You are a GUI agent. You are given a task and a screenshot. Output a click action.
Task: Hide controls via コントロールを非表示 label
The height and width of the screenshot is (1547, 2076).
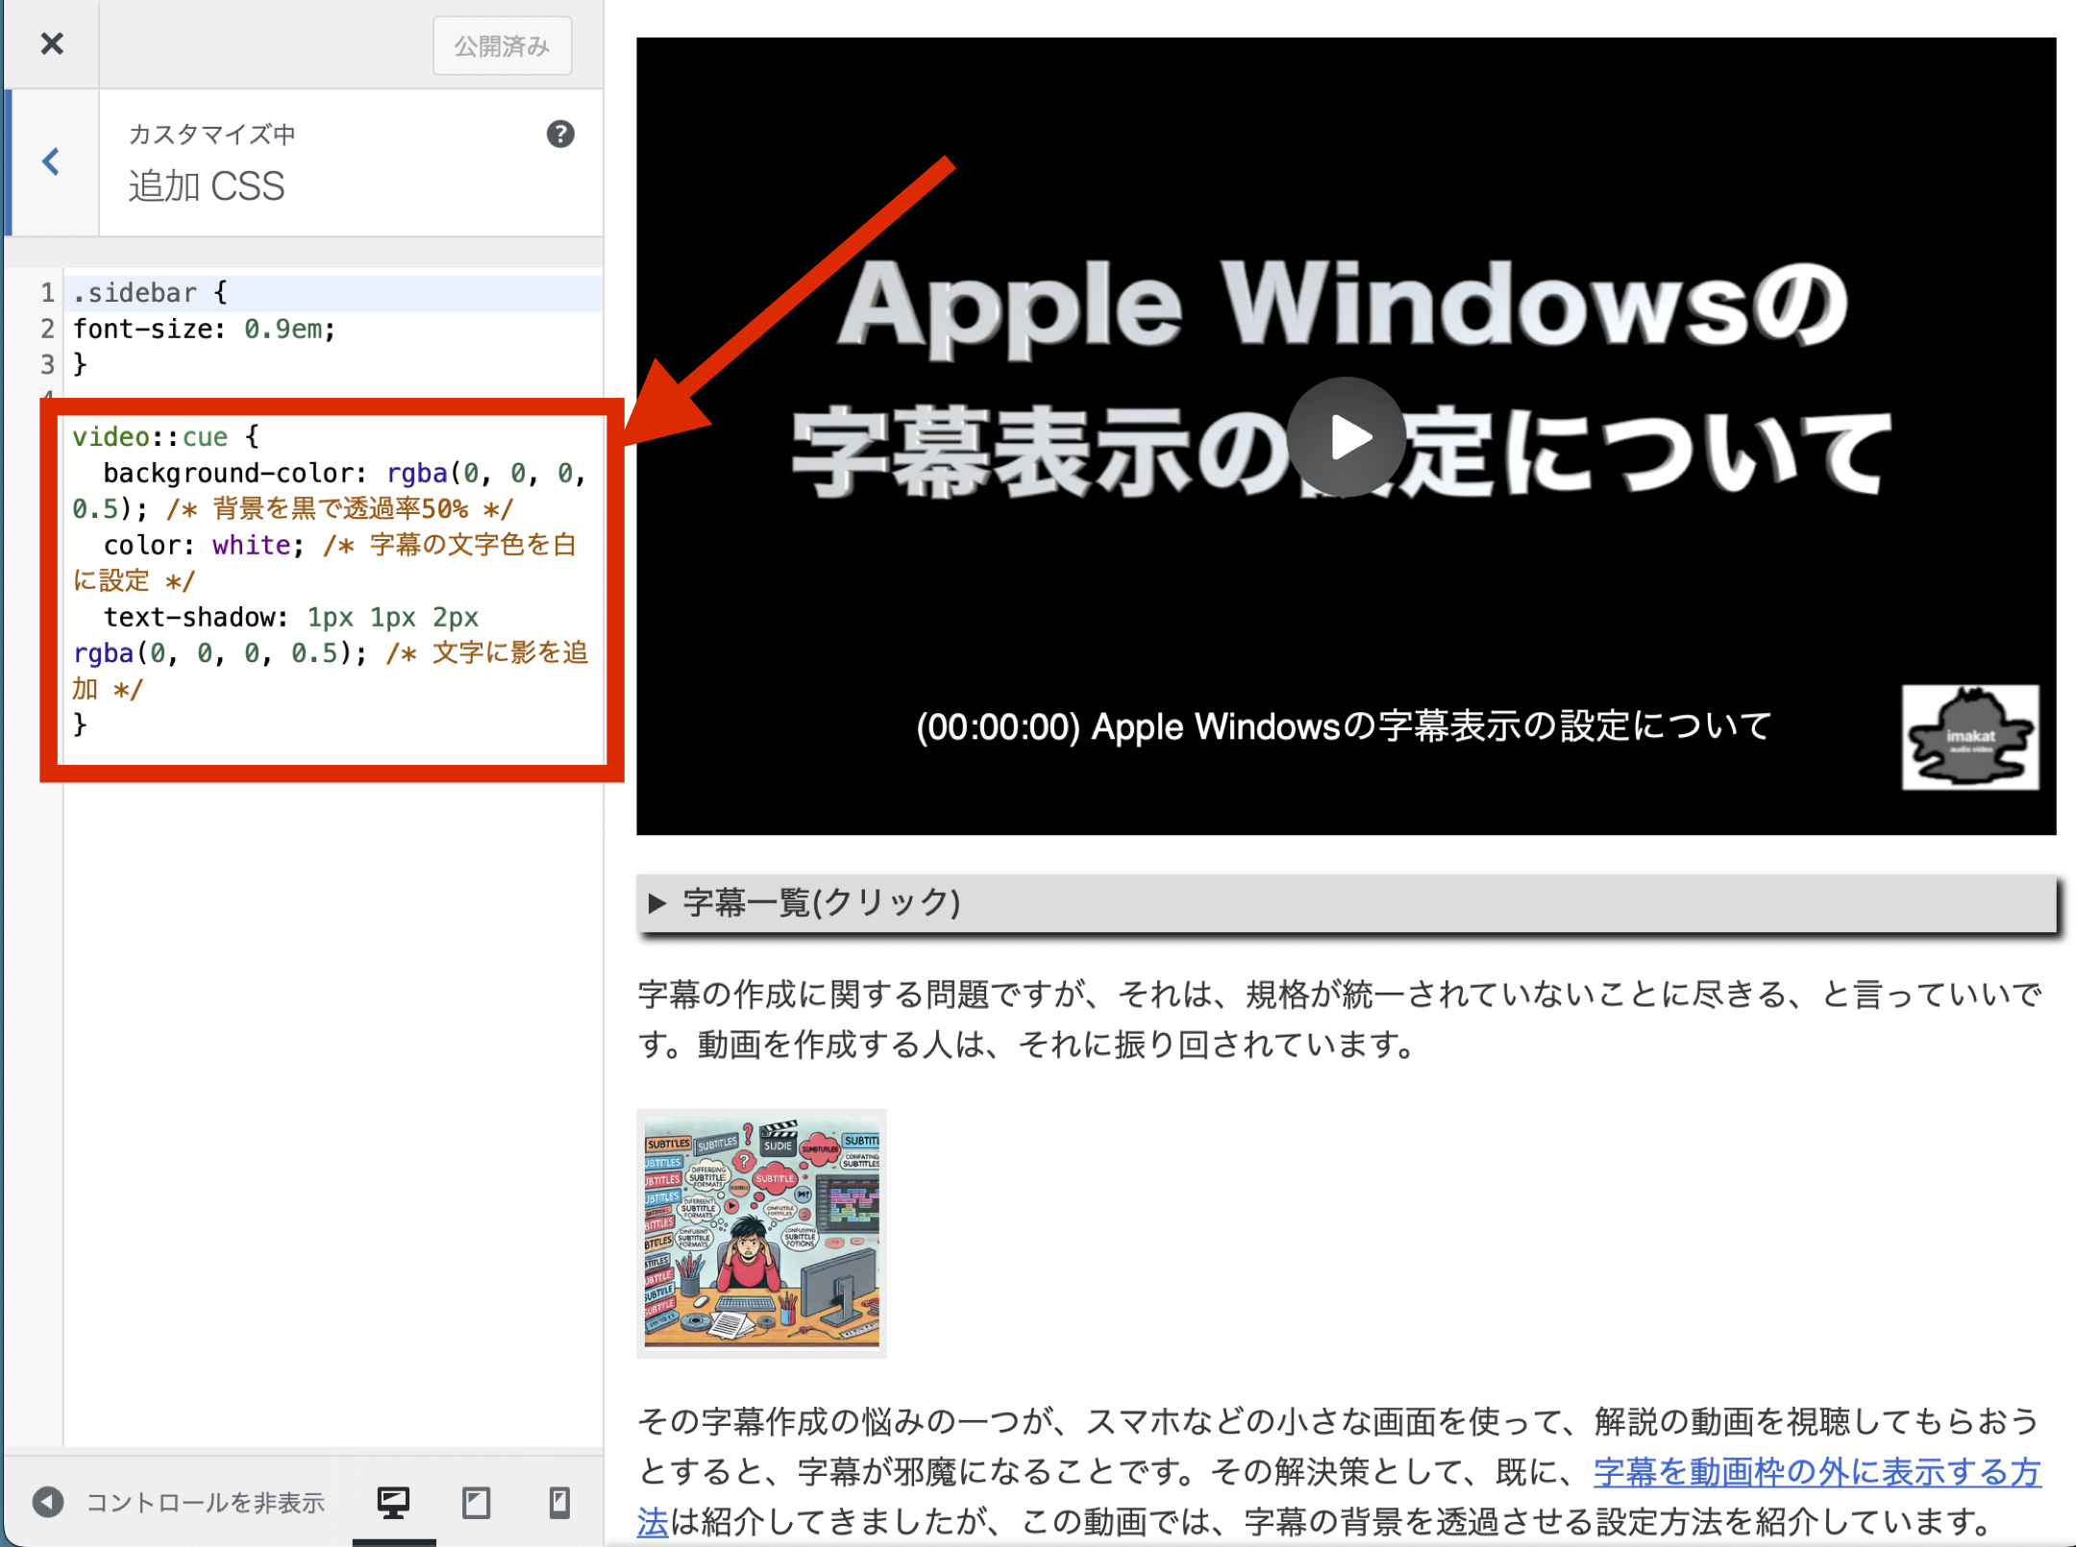coord(205,1502)
